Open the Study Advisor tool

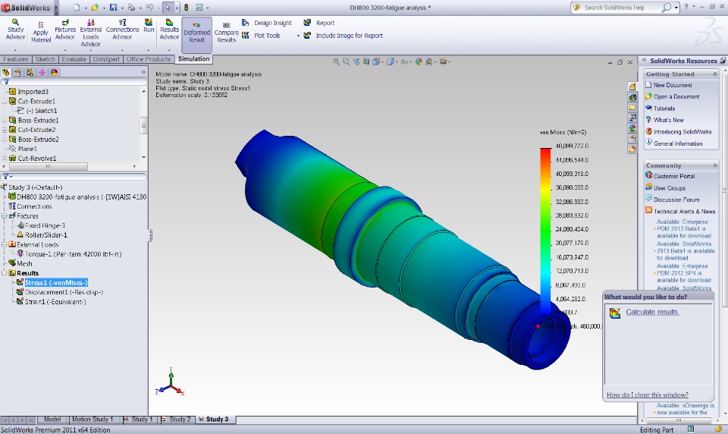(15, 30)
